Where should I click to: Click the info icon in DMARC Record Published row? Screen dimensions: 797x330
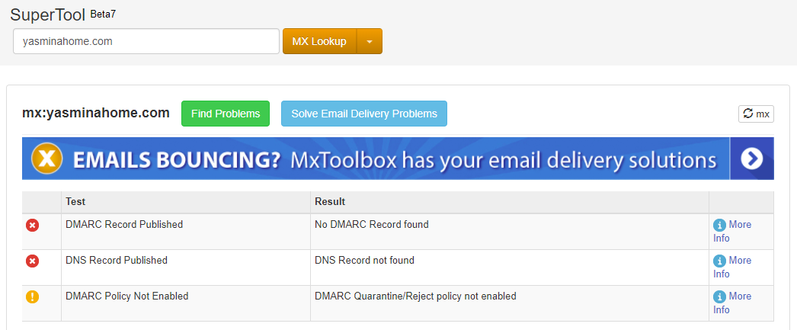coord(719,226)
